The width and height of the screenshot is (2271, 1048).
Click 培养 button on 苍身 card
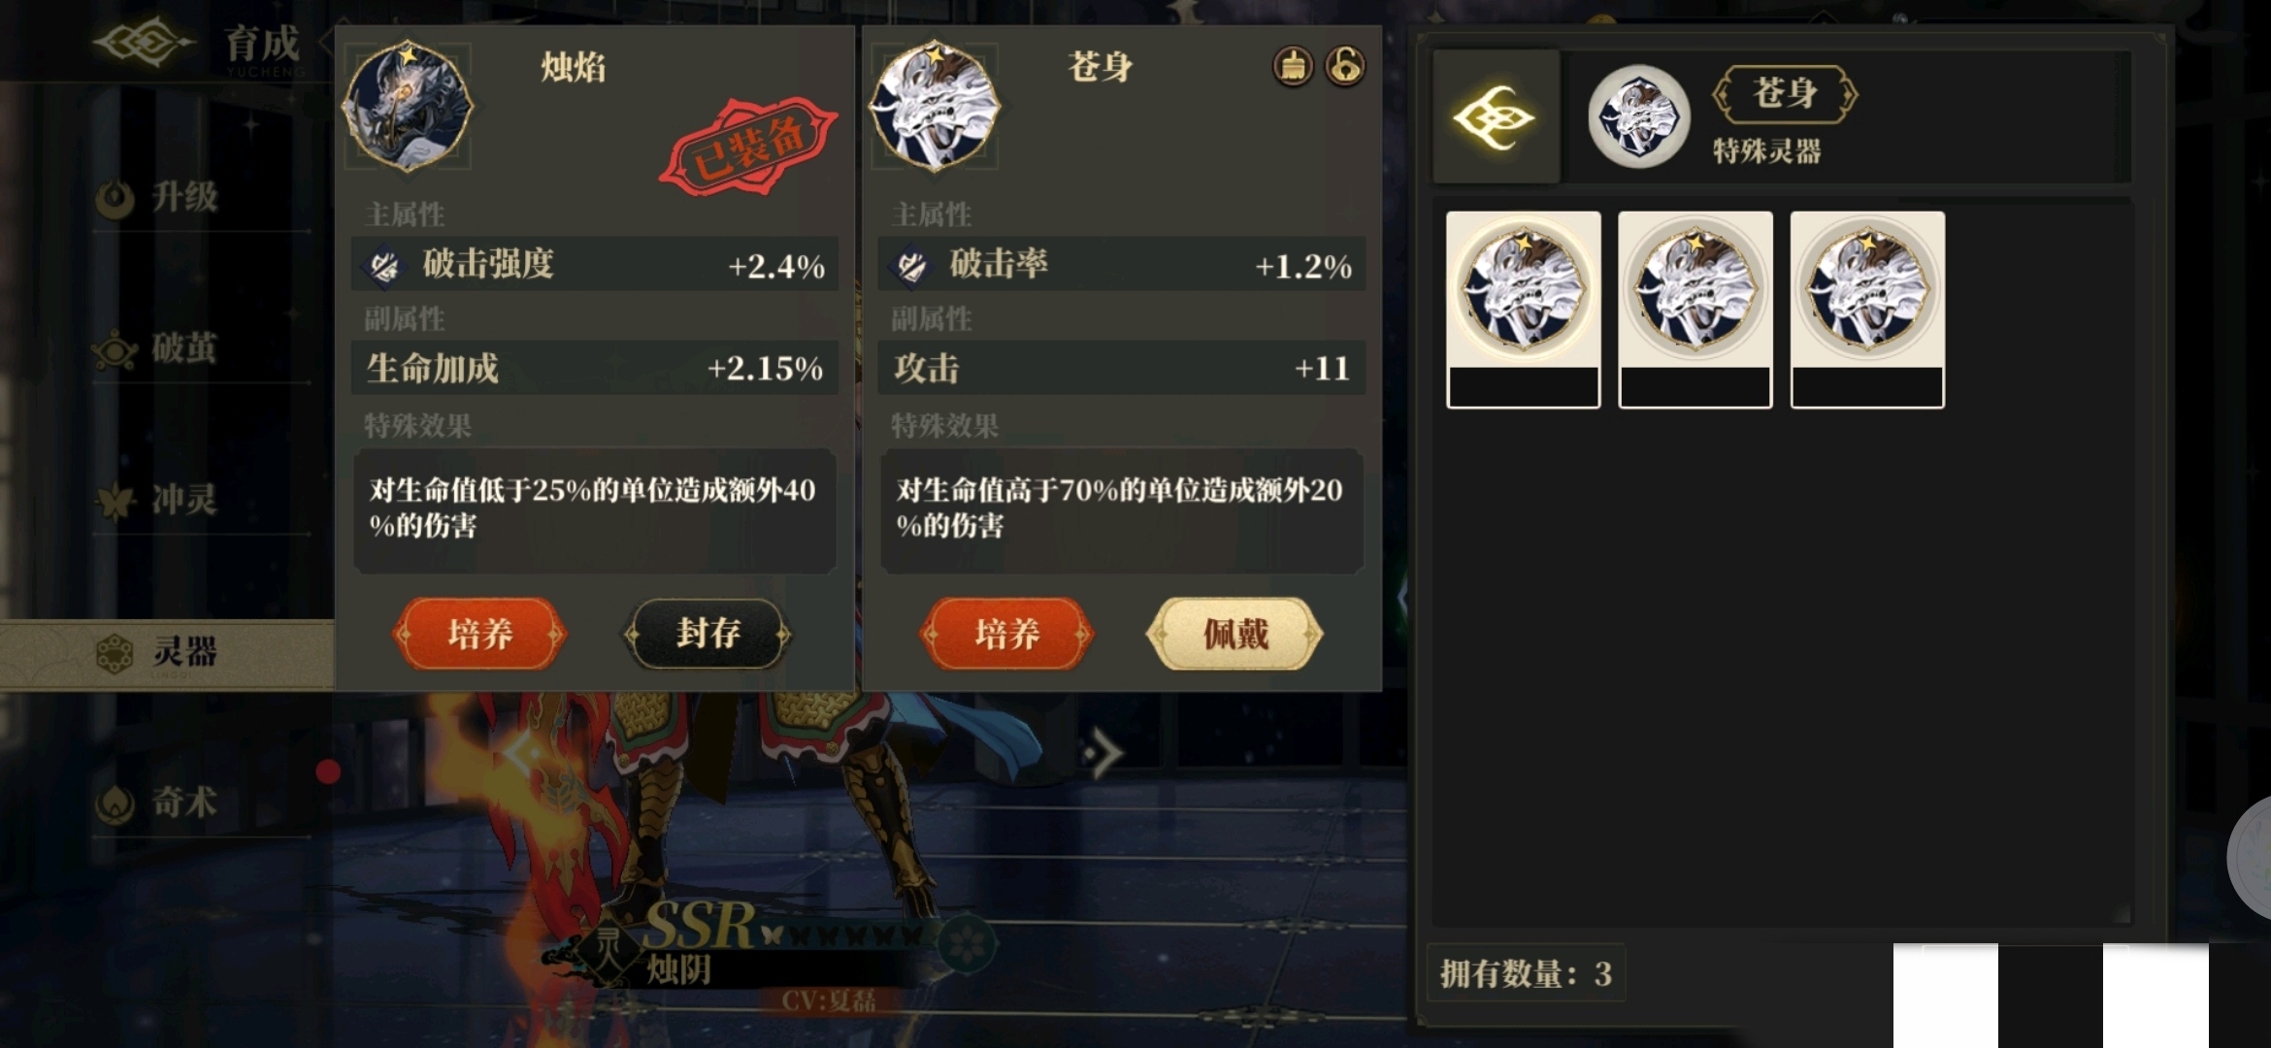1006,634
